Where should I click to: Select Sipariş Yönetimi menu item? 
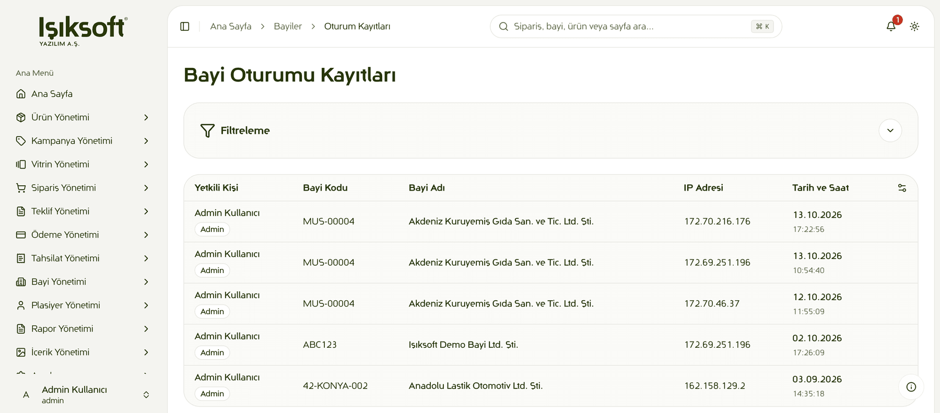coord(84,188)
